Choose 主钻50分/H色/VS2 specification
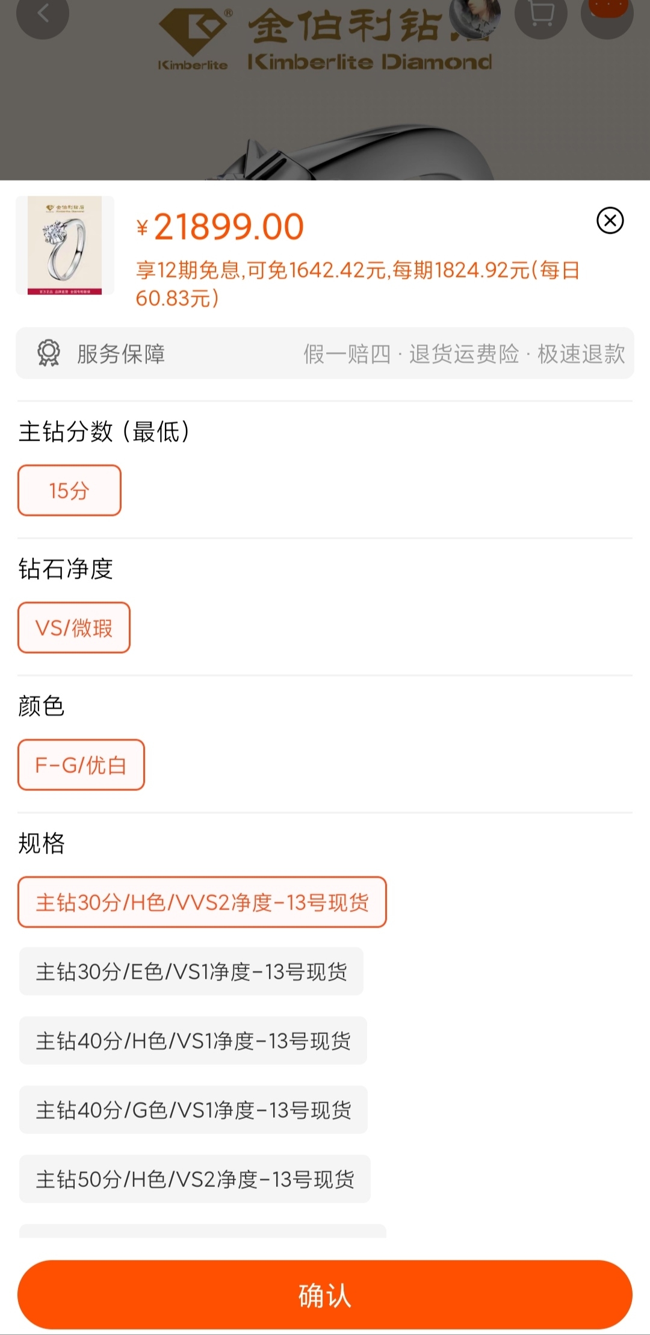This screenshot has width=650, height=1335. click(x=195, y=1179)
